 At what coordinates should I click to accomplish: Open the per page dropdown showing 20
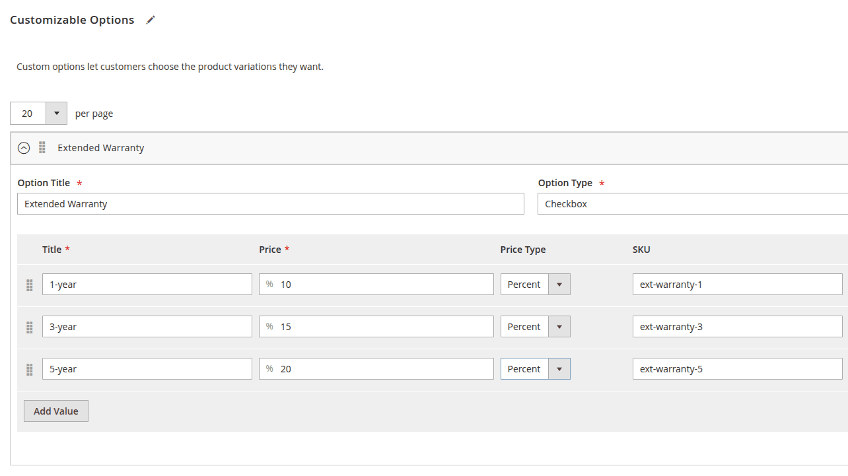57,113
